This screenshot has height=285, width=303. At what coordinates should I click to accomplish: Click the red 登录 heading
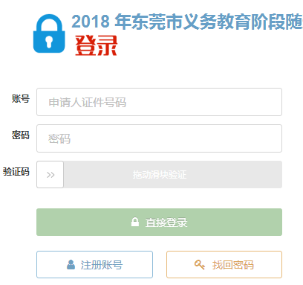(x=96, y=45)
